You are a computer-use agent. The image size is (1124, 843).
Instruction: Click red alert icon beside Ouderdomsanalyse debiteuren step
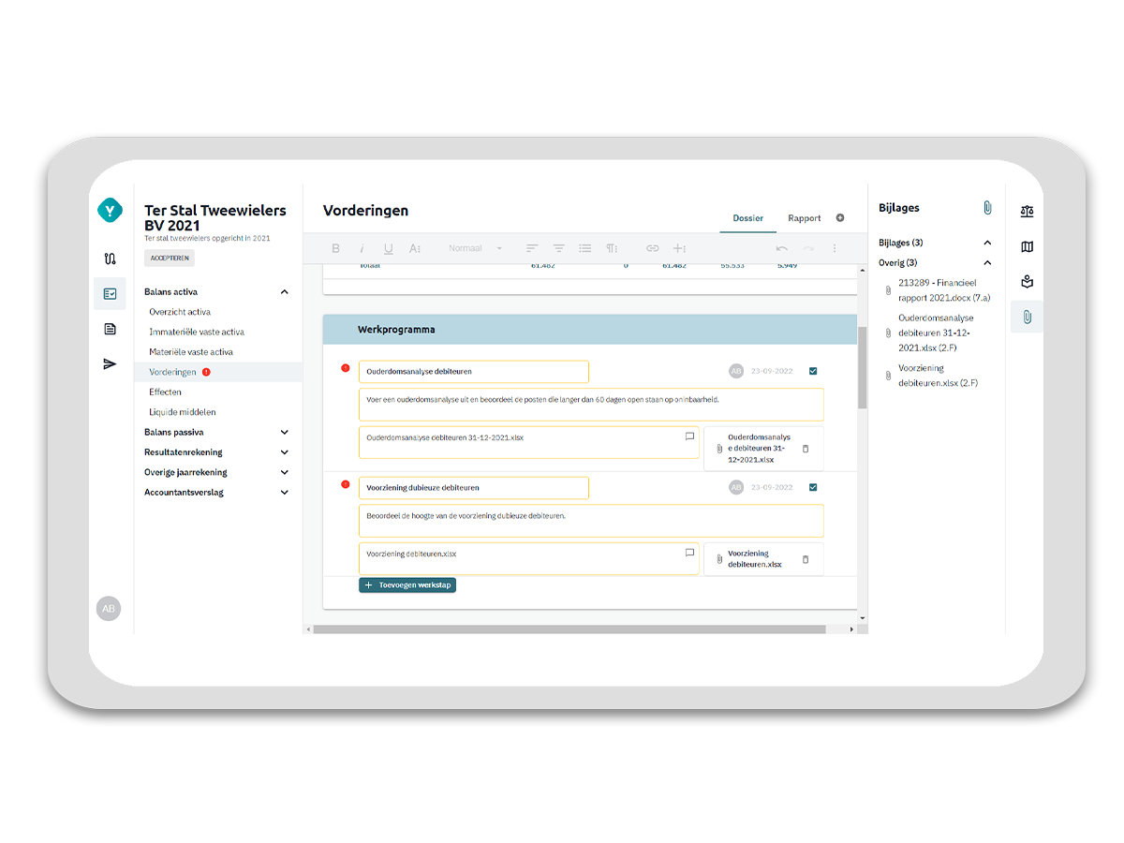(x=345, y=368)
